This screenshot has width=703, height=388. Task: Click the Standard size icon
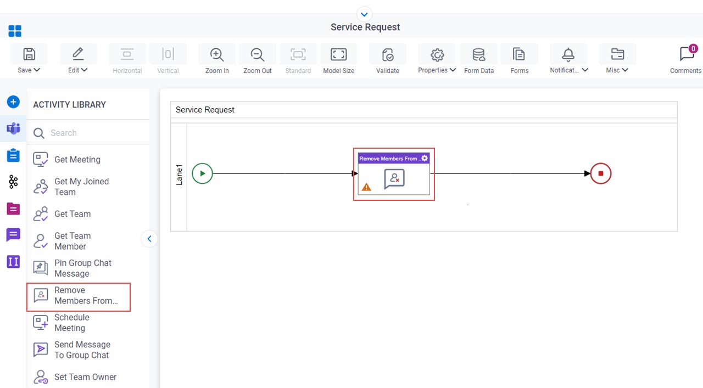298,54
